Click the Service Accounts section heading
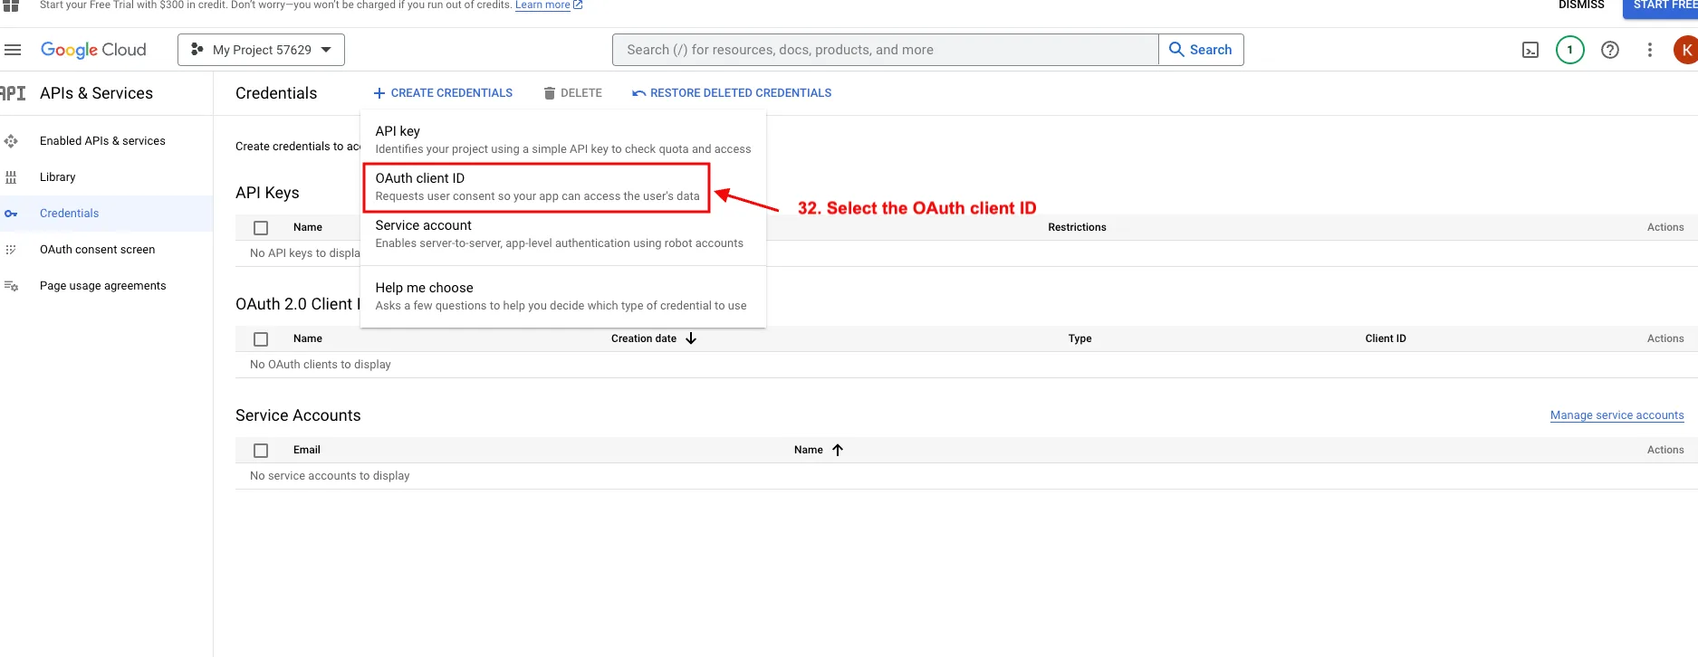The width and height of the screenshot is (1698, 657). [298, 415]
